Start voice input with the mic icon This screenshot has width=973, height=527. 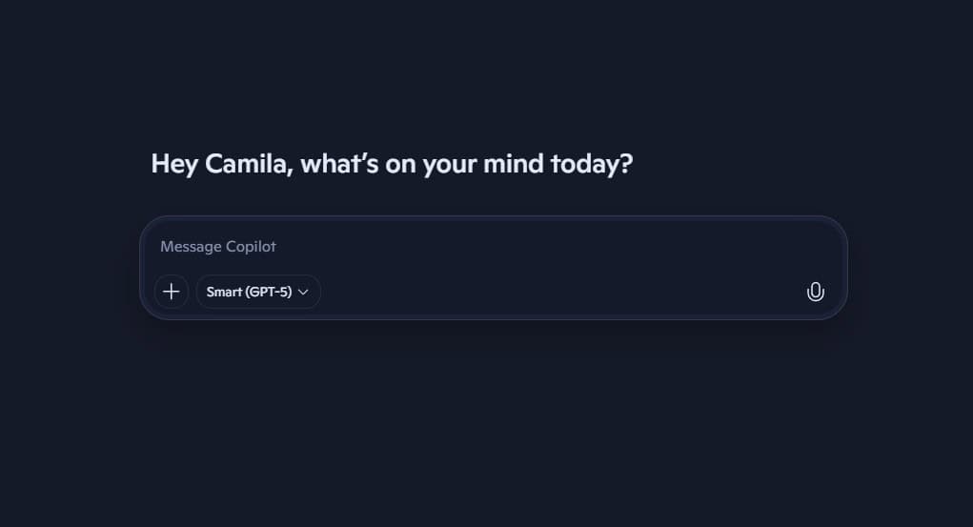[815, 292]
